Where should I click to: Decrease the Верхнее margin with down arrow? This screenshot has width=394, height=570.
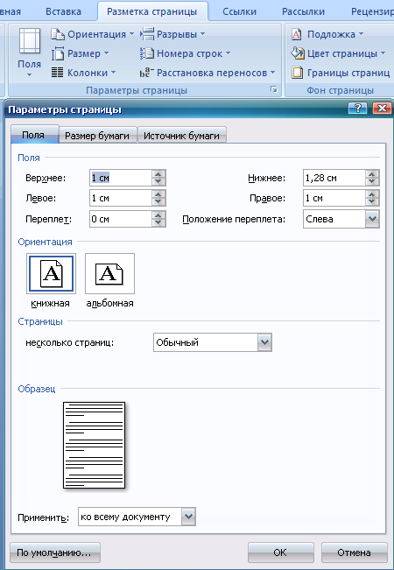tap(158, 182)
